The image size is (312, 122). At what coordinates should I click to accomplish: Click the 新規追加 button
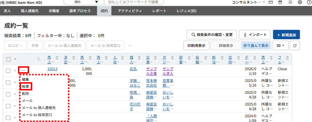[286, 35]
